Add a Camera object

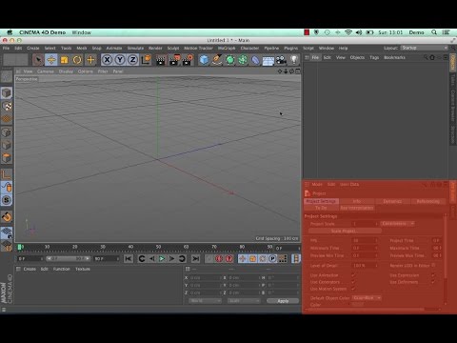281,60
